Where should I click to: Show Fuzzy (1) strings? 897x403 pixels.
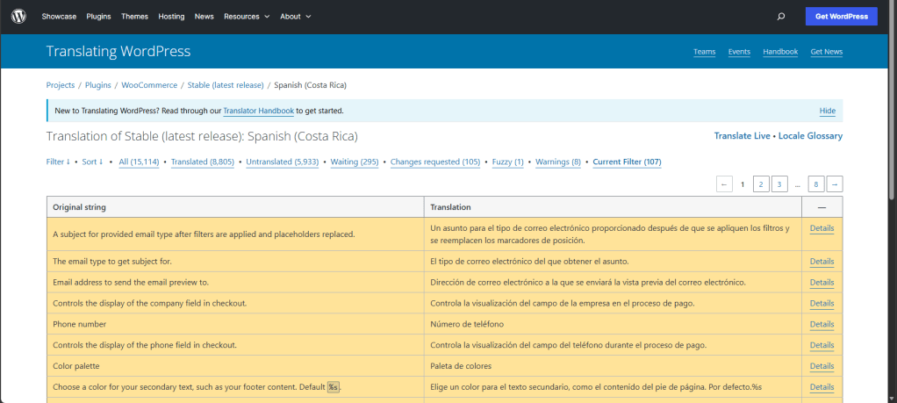[508, 162]
